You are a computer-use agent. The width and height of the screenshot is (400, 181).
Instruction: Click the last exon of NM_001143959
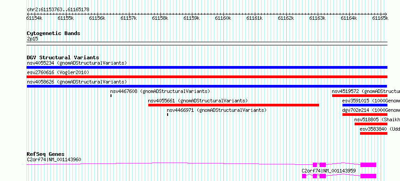[x=368, y=176]
